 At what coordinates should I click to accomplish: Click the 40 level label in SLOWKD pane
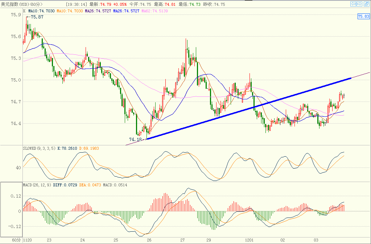(18, 168)
